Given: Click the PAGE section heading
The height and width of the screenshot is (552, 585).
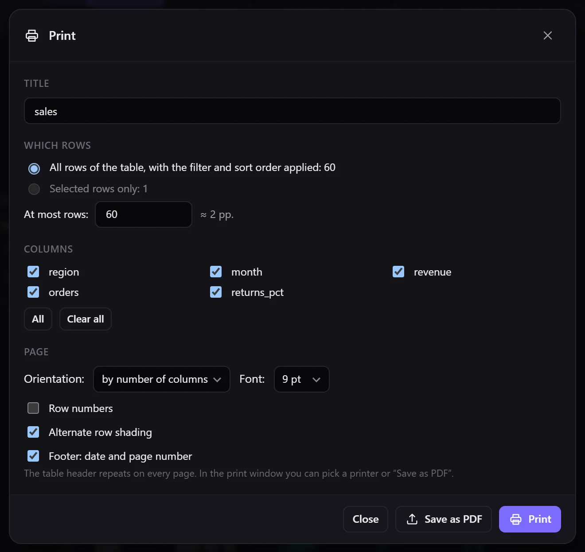Looking at the screenshot, I should point(36,352).
